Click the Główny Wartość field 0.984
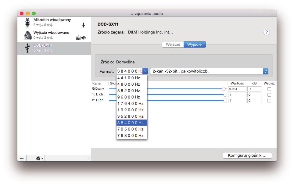294x186 pixels. point(237,89)
